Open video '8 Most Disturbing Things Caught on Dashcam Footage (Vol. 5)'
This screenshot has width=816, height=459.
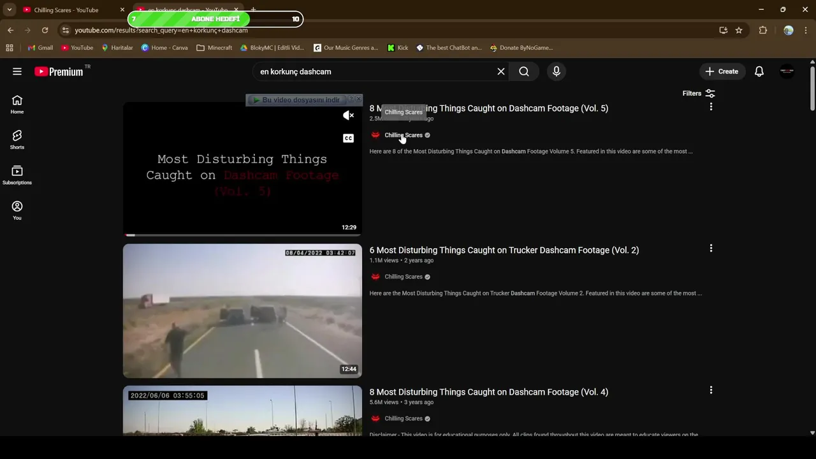[x=489, y=108]
